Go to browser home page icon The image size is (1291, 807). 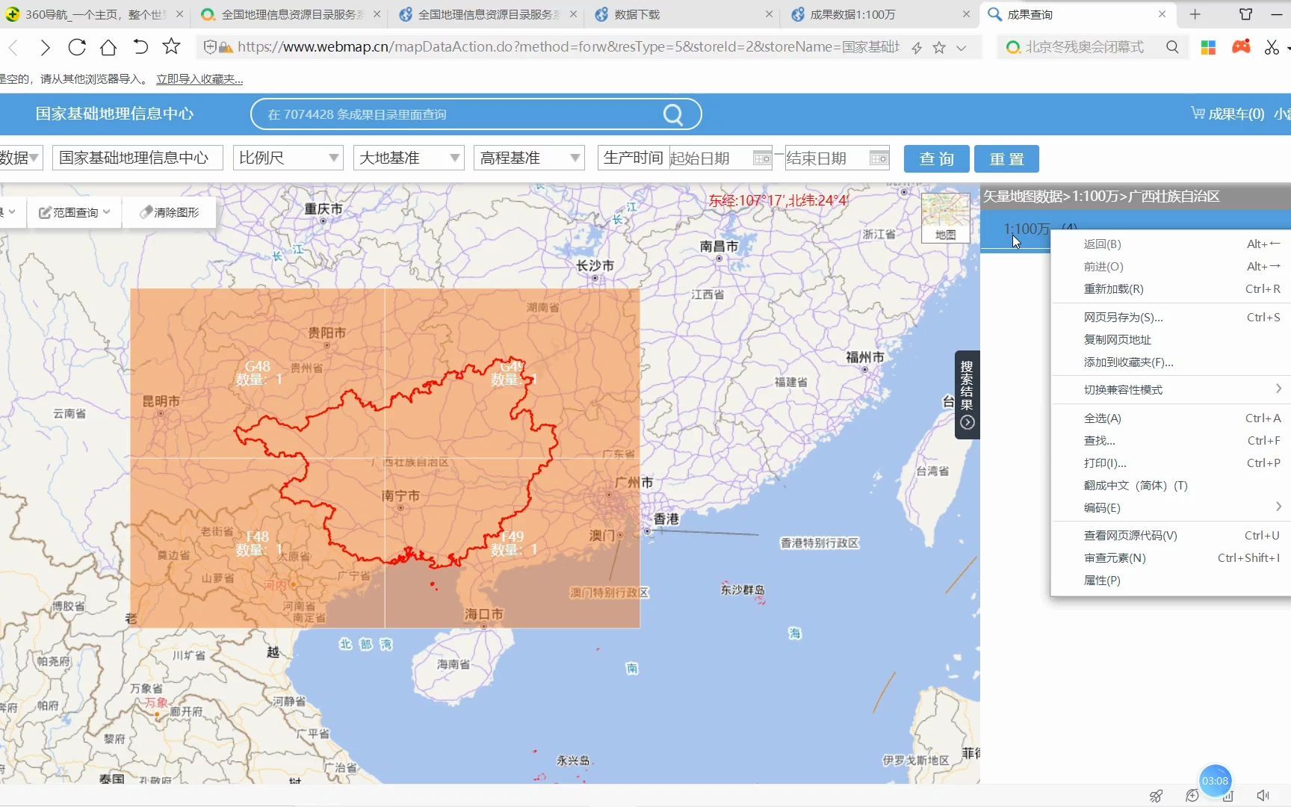coord(108,47)
